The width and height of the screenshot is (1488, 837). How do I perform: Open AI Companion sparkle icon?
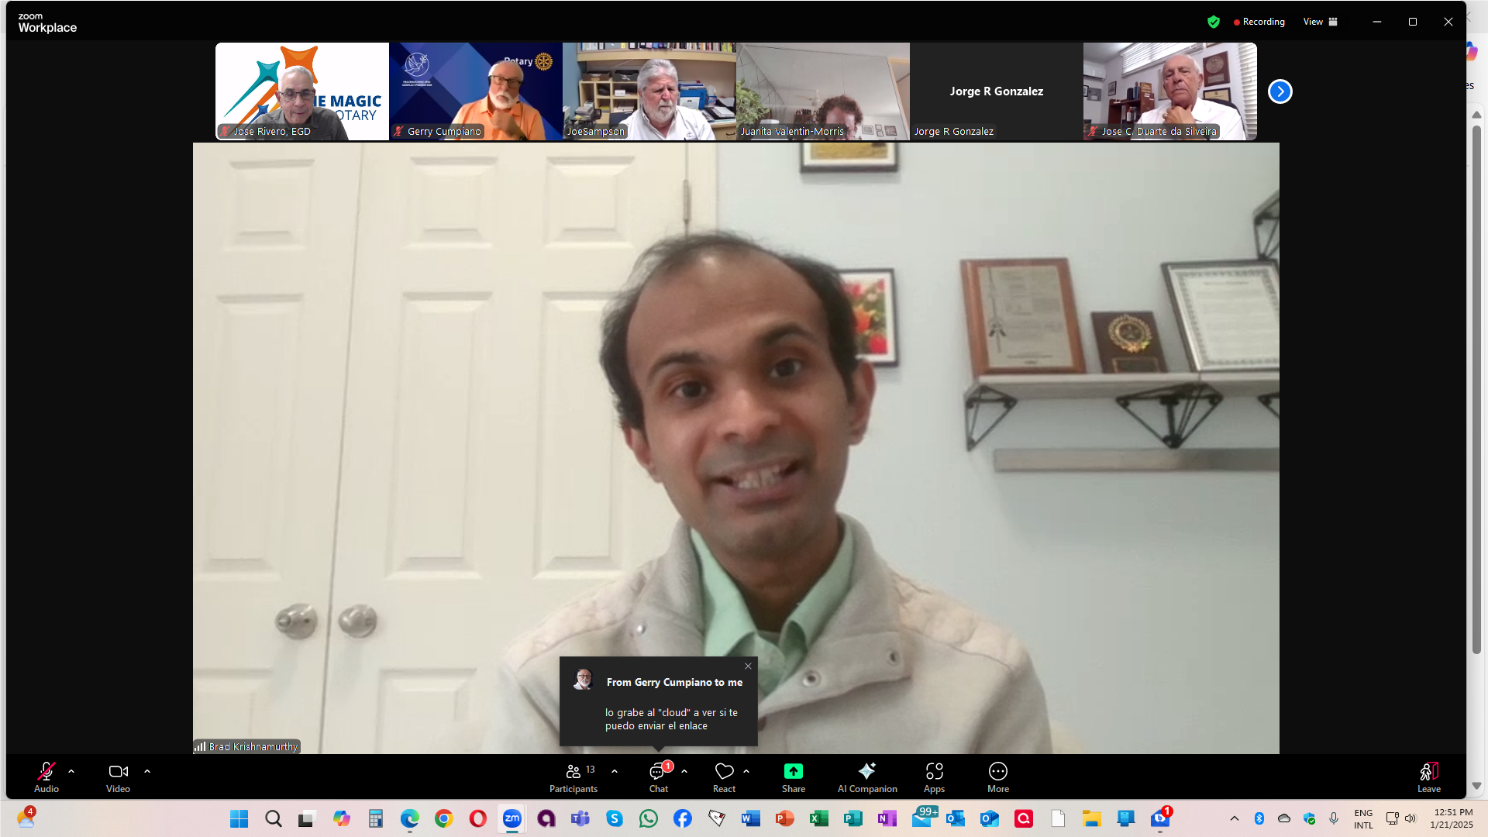866,772
